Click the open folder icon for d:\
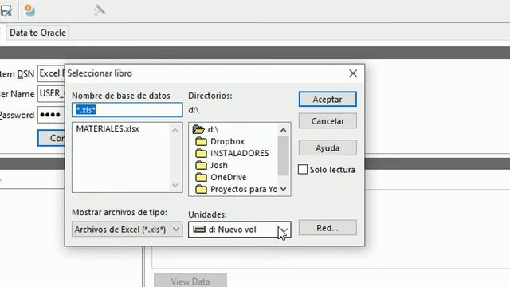Viewport: 510px width, 287px height. [x=198, y=129]
